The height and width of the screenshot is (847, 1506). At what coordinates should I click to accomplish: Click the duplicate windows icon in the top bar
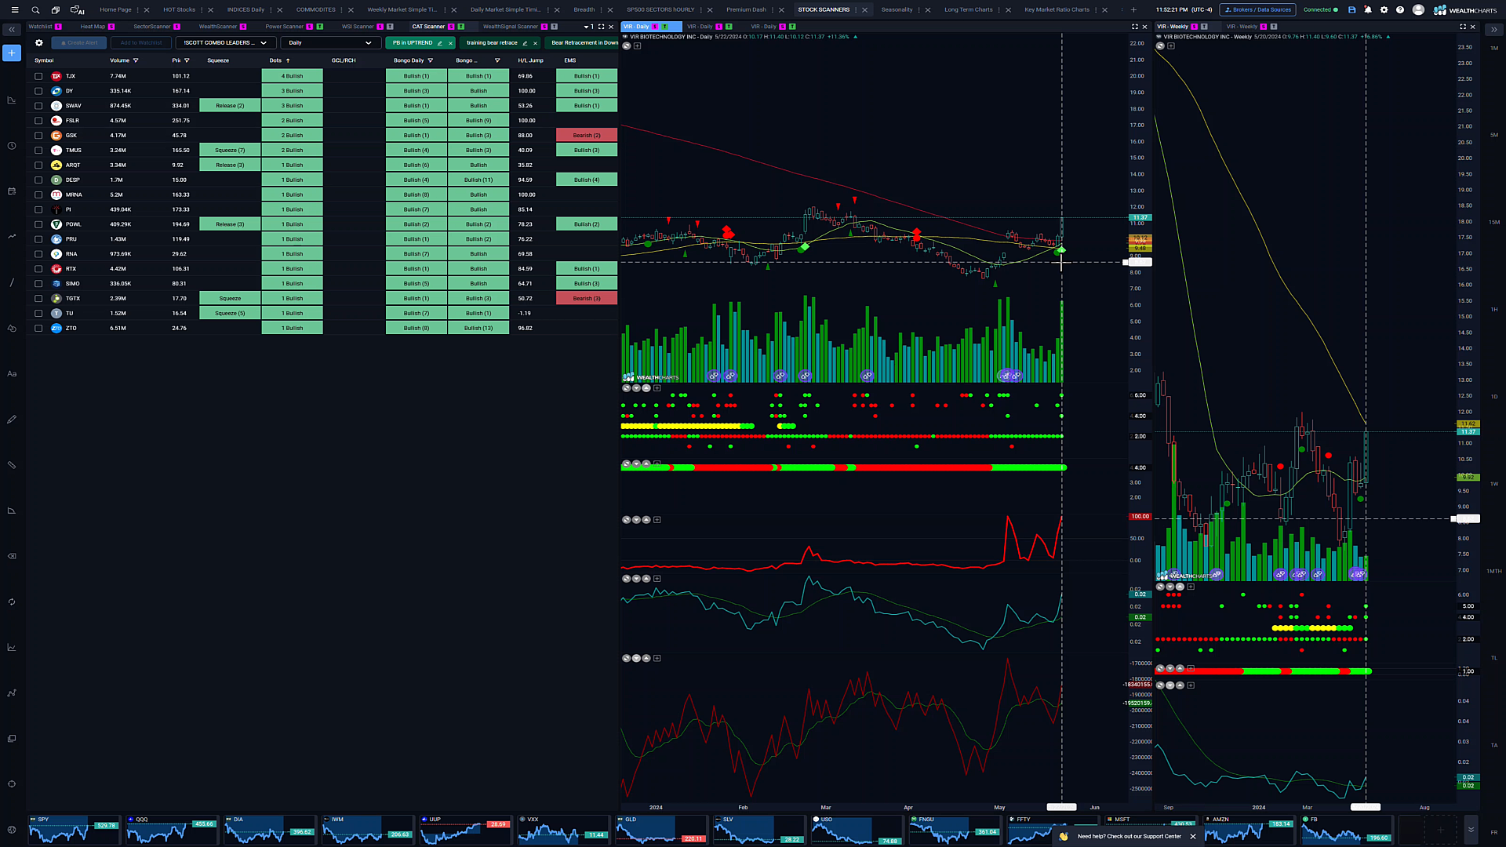pos(55,9)
